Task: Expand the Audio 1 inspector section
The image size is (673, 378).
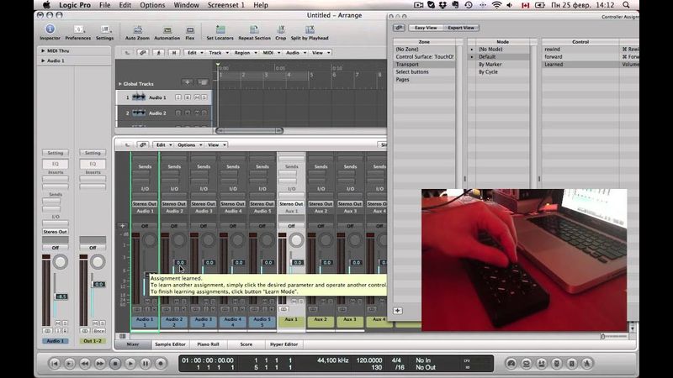Action: (x=43, y=60)
